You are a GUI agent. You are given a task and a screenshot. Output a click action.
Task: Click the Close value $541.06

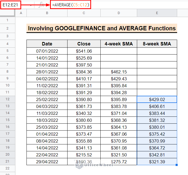coord(84,51)
